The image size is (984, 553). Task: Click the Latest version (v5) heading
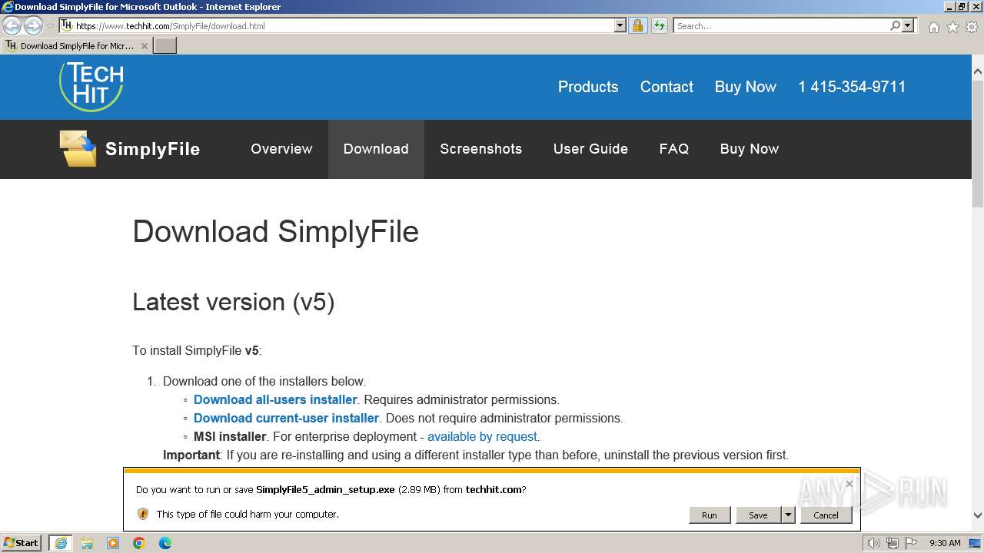click(x=233, y=302)
